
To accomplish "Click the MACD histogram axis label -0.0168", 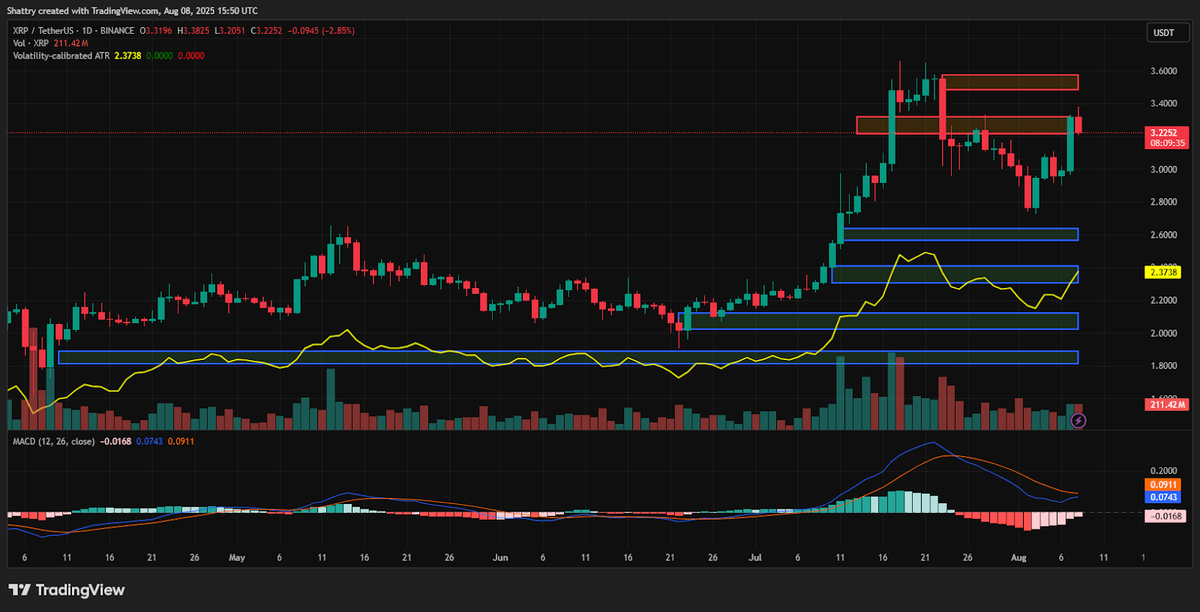I will (1166, 516).
